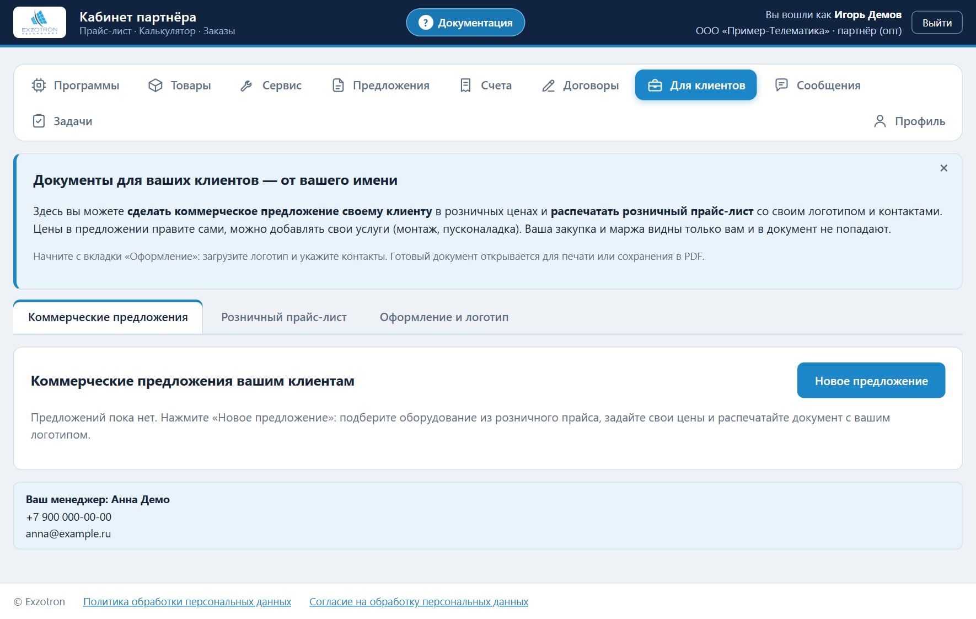
Task: Click the © Exzotron footer text
Action: [x=39, y=602]
